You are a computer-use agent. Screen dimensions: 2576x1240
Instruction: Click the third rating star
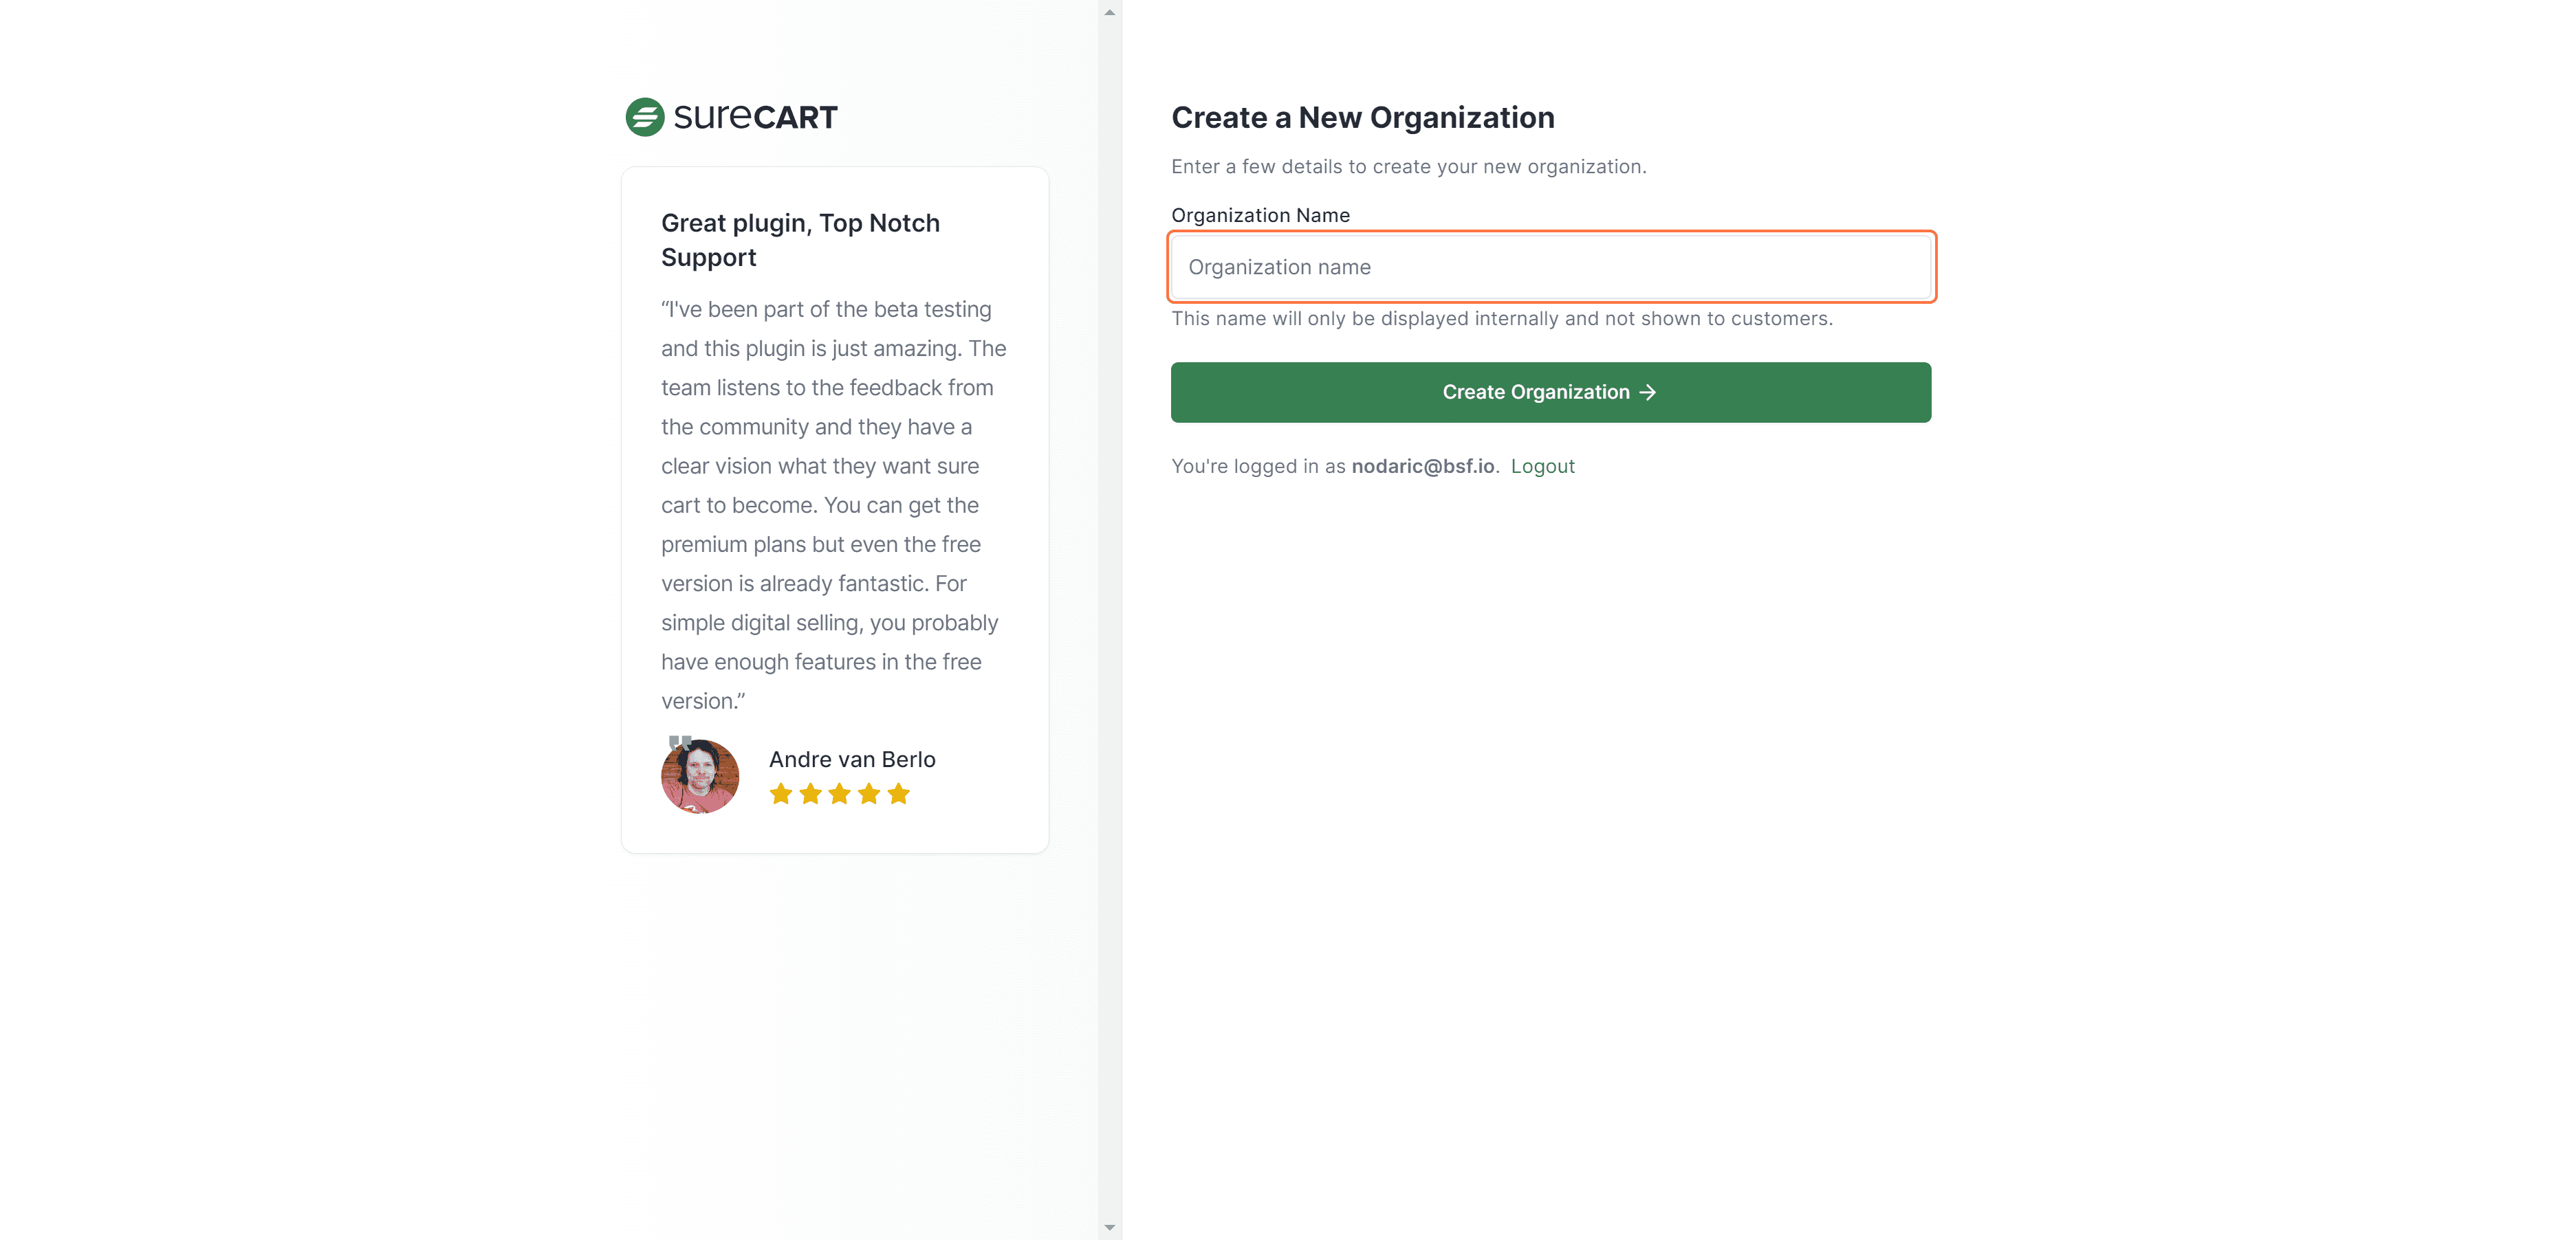[840, 795]
